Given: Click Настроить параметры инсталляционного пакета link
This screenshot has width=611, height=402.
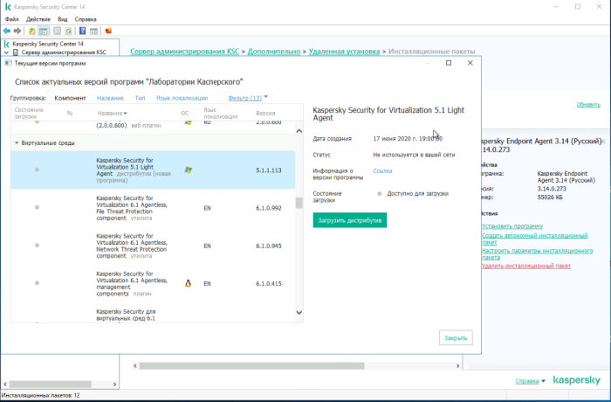Looking at the screenshot, I should click(538, 253).
